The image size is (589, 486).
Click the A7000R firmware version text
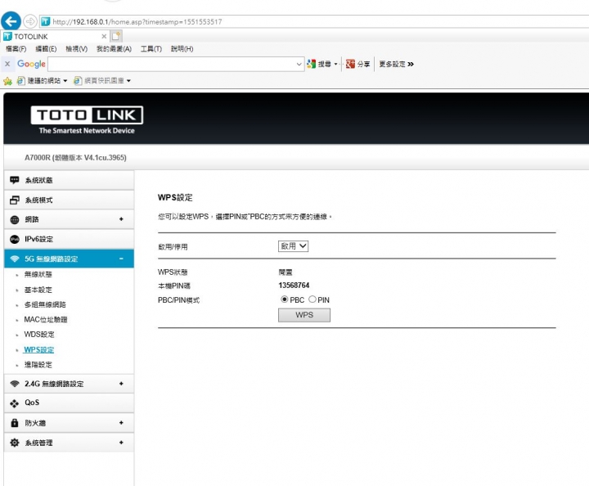tap(75, 157)
